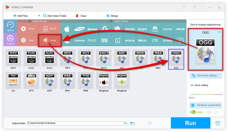Open the Nokia device category
228x132 pixels.
click(x=130, y=41)
